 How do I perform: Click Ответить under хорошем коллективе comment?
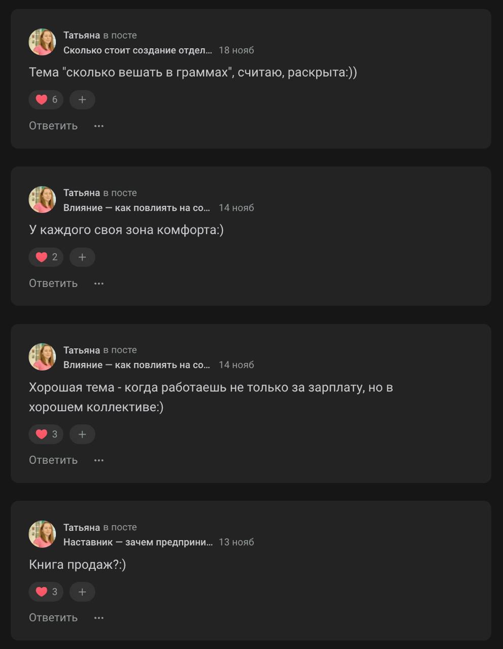click(52, 459)
